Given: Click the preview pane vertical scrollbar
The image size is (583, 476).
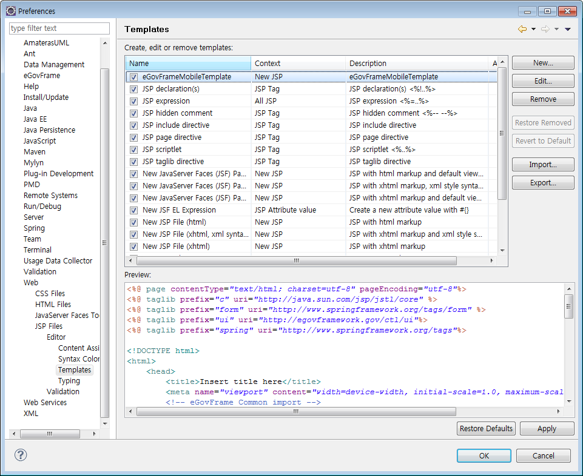Looking at the screenshot, I should [568, 306].
